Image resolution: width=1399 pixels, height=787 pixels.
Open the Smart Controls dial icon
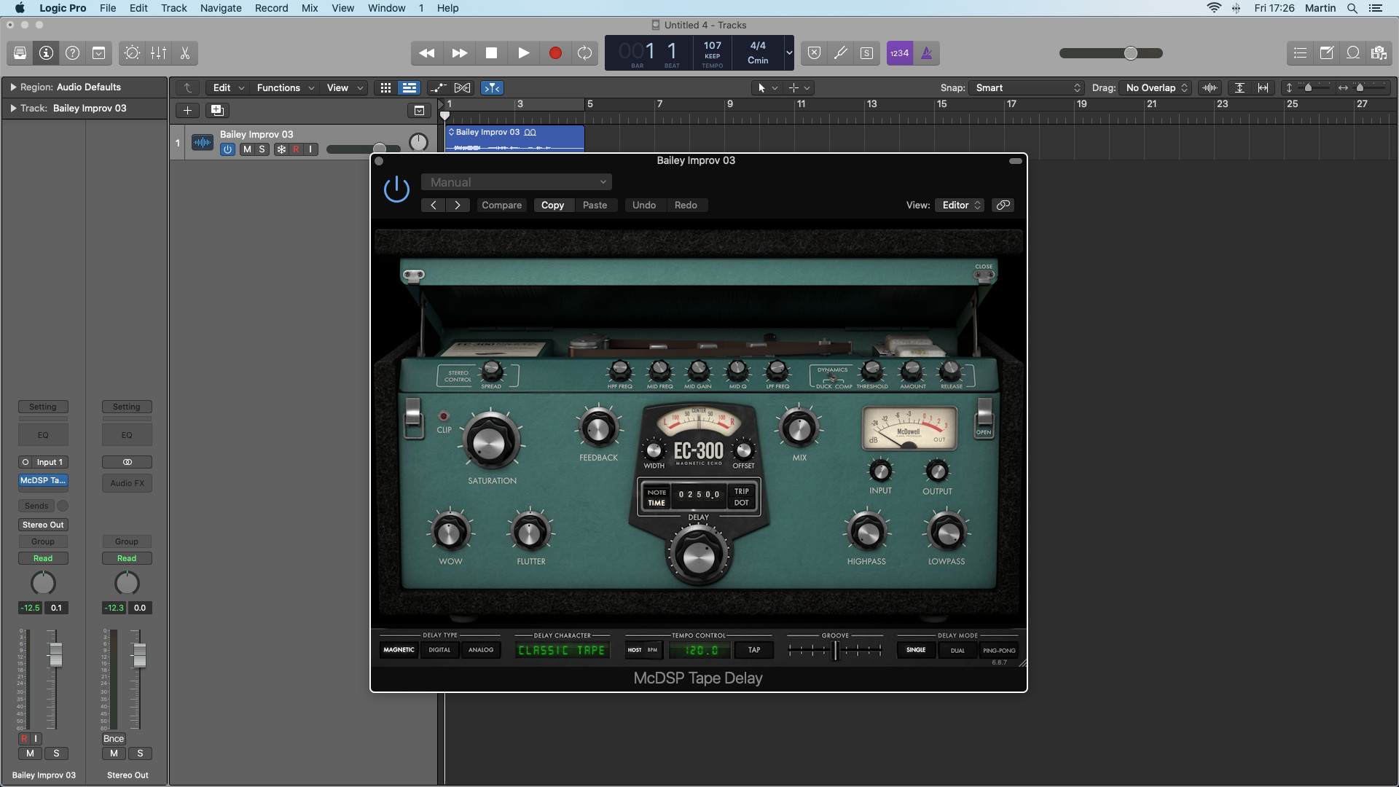tap(132, 53)
